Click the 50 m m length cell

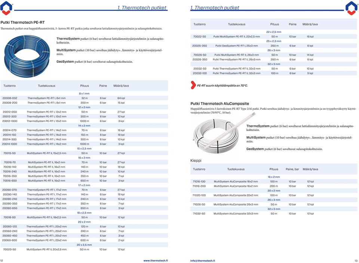pos(85,250)
